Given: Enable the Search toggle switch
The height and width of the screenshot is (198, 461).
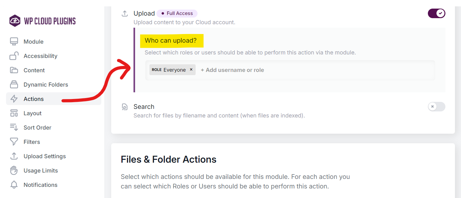Looking at the screenshot, I should (x=436, y=107).
